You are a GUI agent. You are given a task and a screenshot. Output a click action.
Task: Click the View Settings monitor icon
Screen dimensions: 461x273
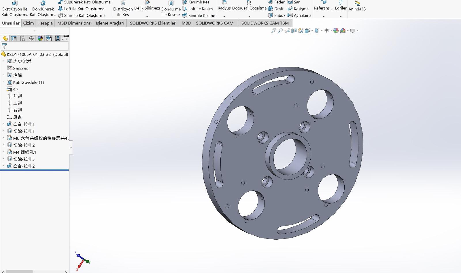pos(353,30)
